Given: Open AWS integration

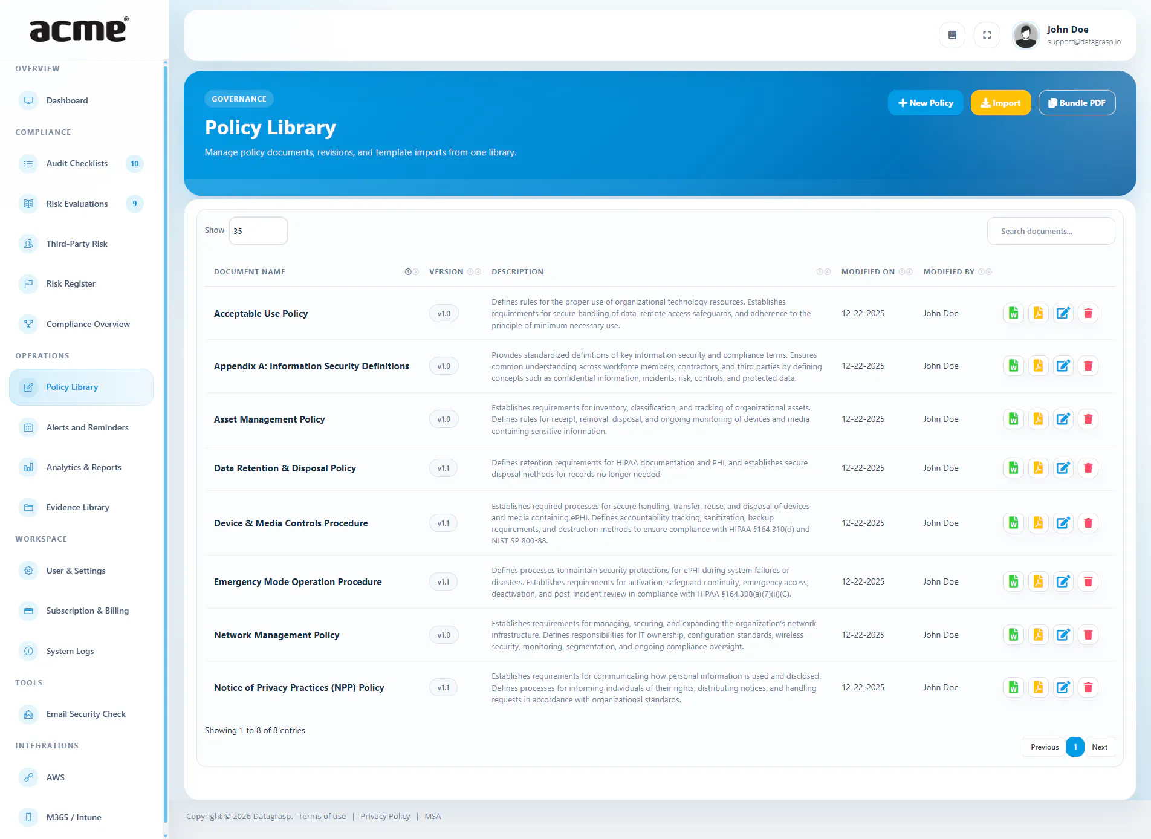Looking at the screenshot, I should click(x=81, y=777).
